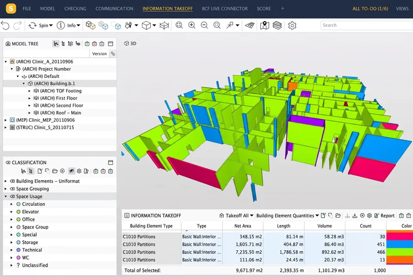The height and width of the screenshot is (277, 413).
Task: Collapse the (ARCH) Clinic_A_20110906 node
Action: click(6, 61)
